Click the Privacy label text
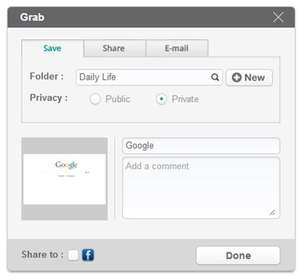Image resolution: width=301 pixels, height=277 pixels. tap(48, 98)
